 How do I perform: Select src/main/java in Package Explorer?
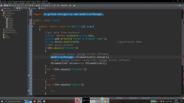(9, 12)
